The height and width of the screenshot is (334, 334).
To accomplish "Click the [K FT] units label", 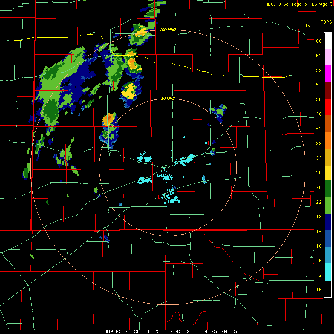I will click(x=314, y=26).
